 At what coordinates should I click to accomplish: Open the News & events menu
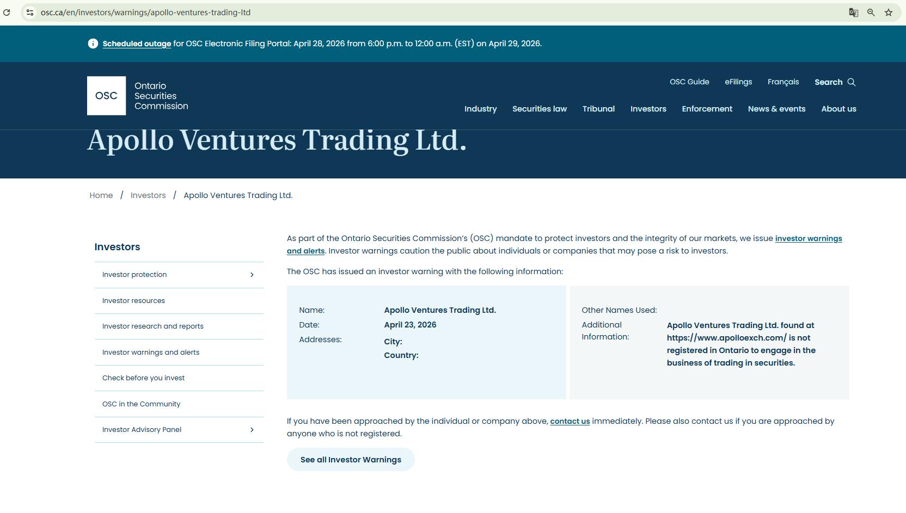point(777,109)
